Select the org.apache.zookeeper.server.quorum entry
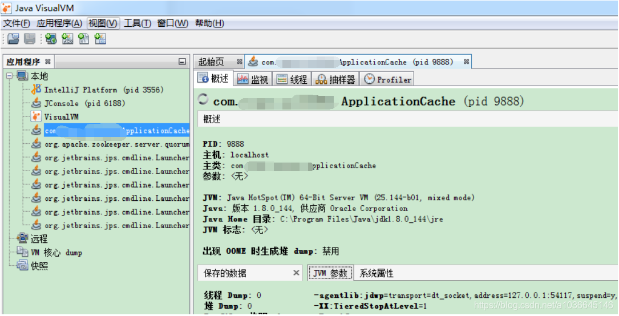 [x=117, y=144]
